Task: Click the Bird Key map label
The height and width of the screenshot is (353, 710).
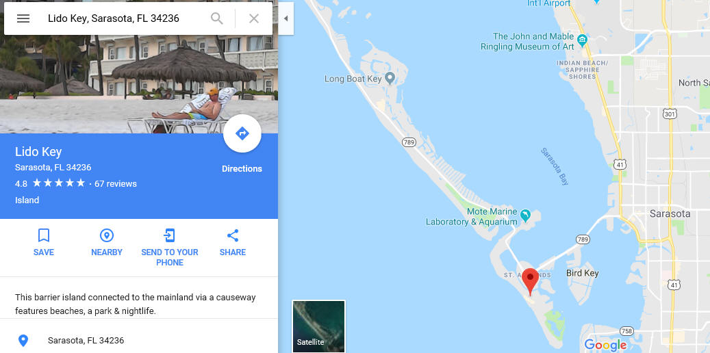Action: 582,274
